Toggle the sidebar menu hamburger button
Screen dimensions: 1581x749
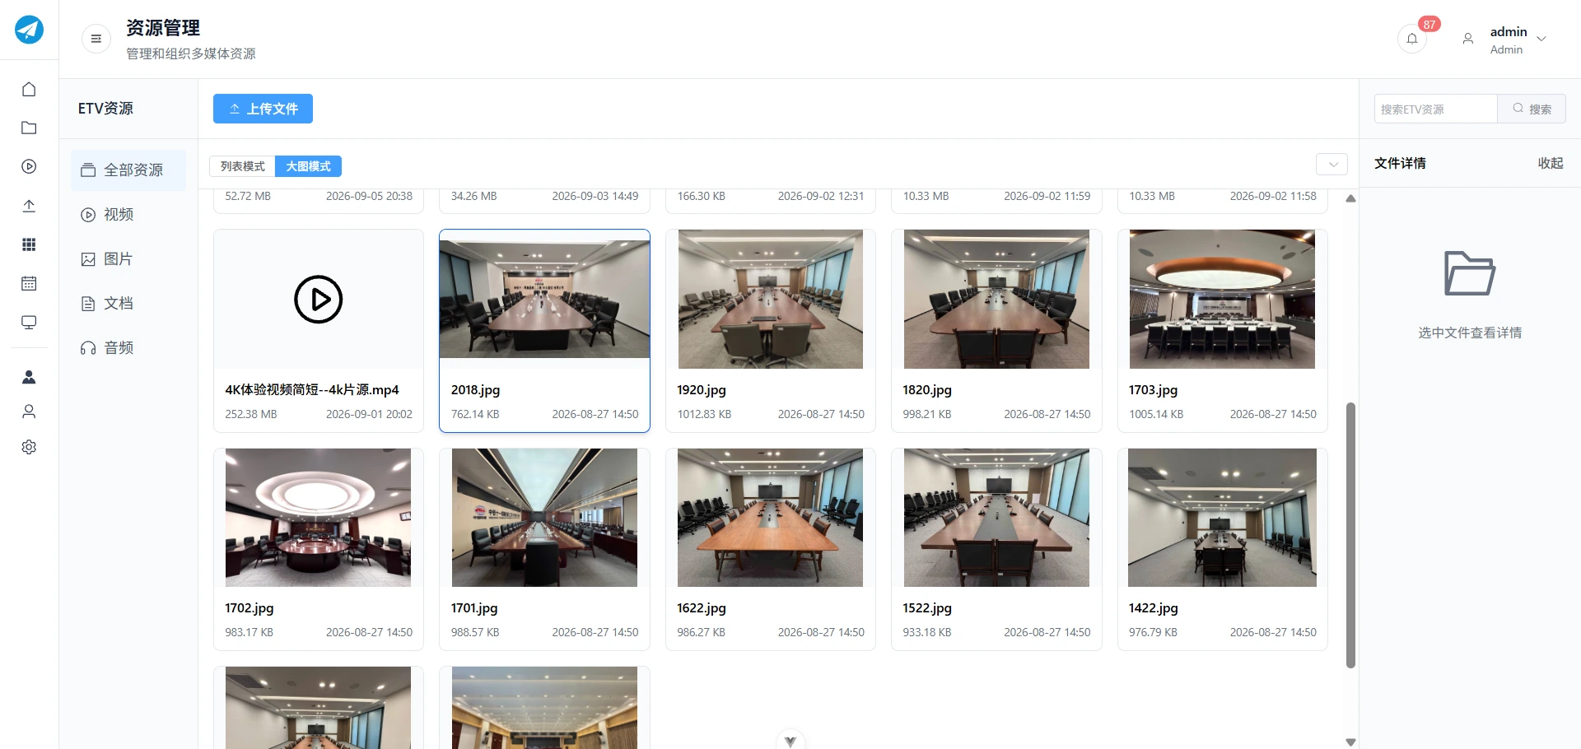pos(96,39)
